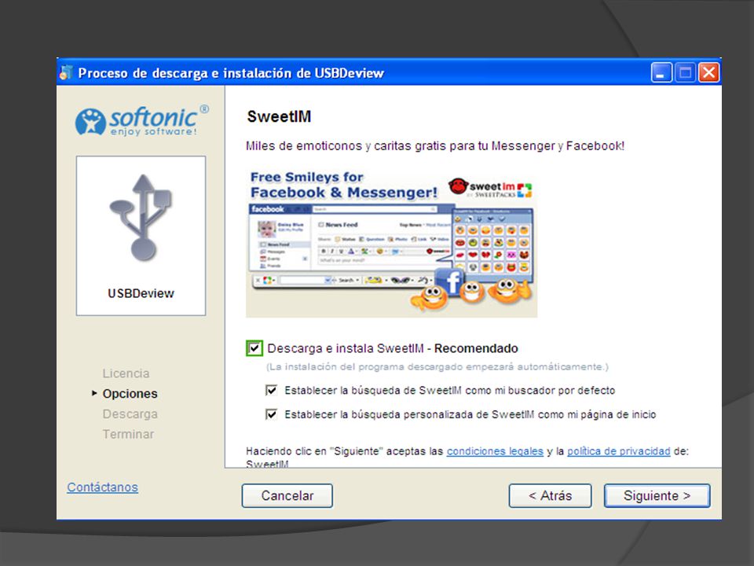
Task: Click the USBDeview program name label
Action: [x=141, y=293]
